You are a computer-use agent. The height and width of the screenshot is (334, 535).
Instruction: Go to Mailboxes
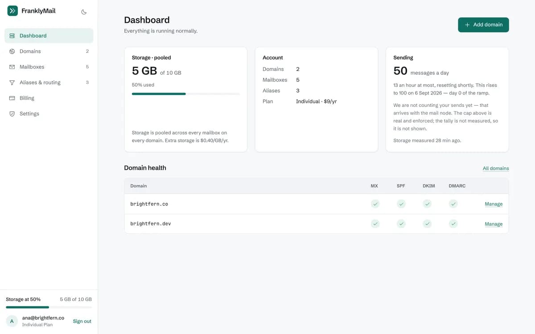(49, 67)
